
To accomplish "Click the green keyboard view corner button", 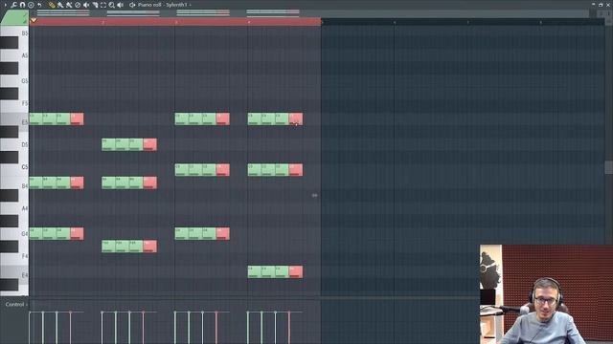I will (14, 18).
